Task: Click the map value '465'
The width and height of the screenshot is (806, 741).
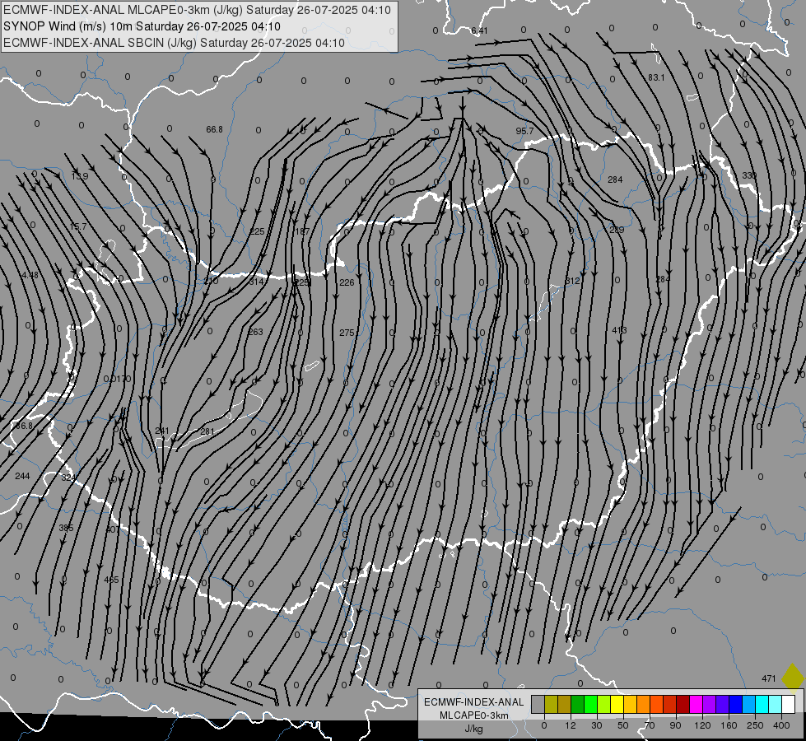Action: tap(111, 580)
